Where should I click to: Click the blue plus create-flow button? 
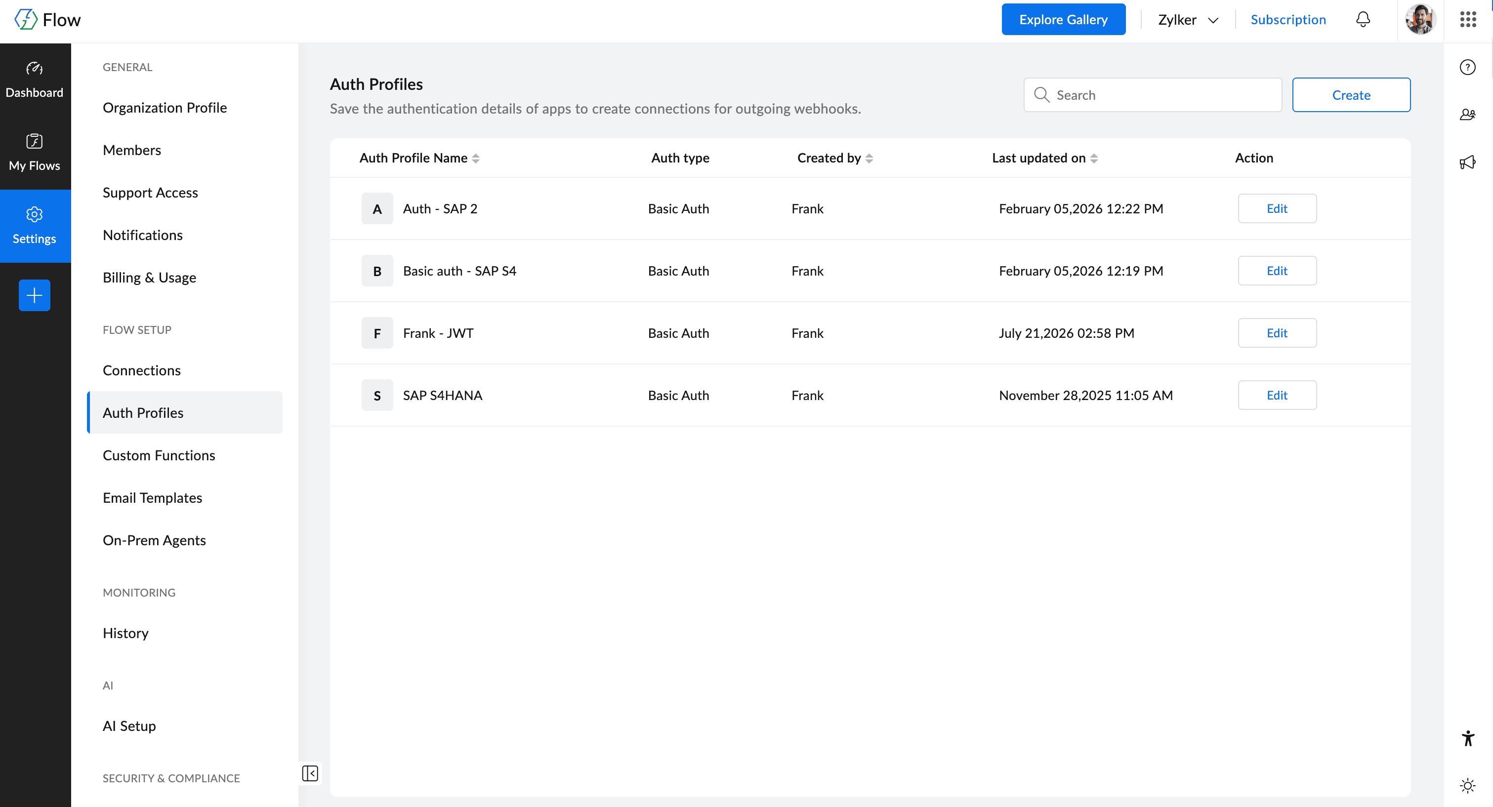coord(35,295)
